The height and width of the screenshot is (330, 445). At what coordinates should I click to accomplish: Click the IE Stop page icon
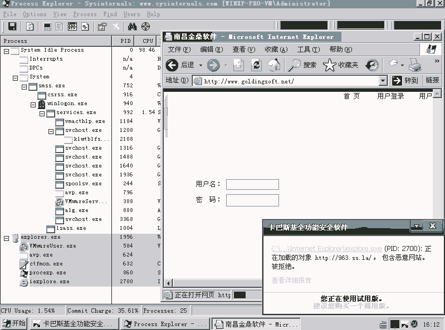click(x=238, y=65)
